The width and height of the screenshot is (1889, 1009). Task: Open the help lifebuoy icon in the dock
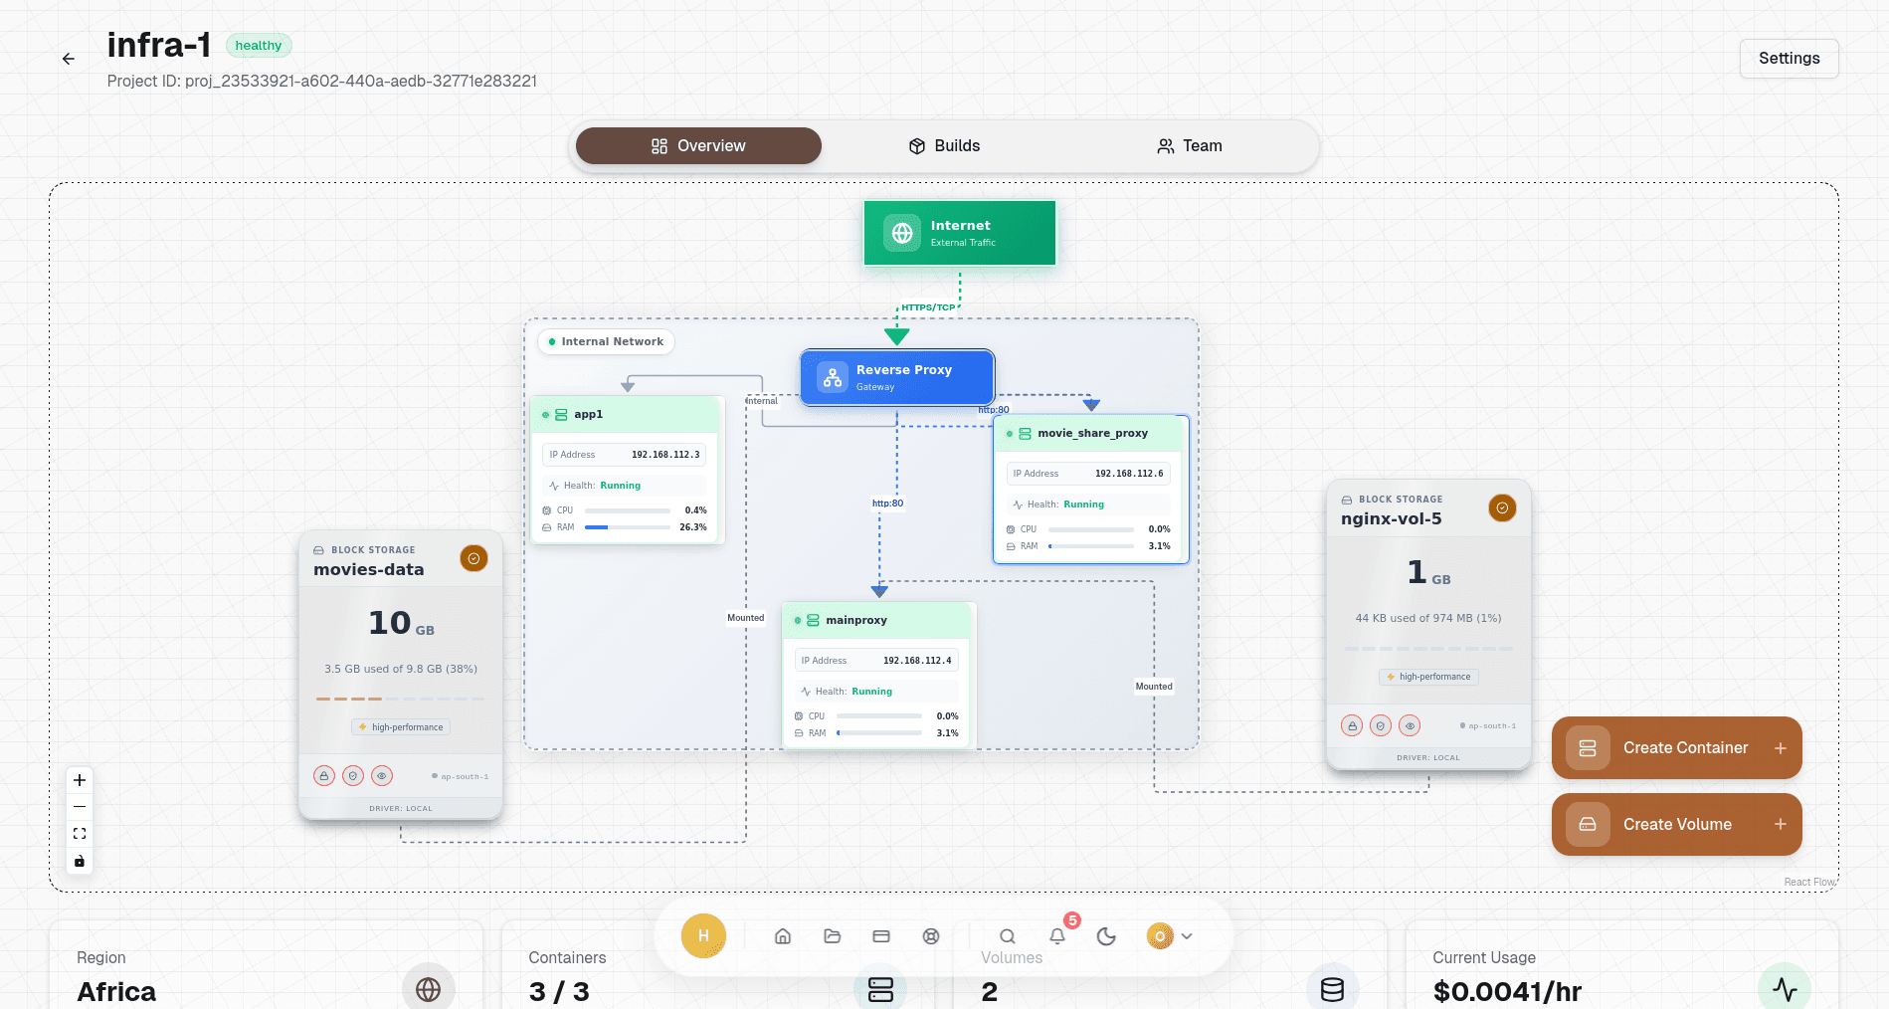tap(931, 936)
